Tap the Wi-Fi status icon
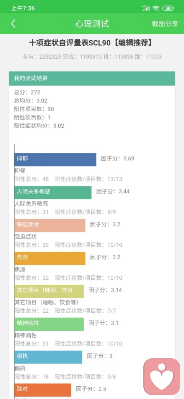 [156, 8]
